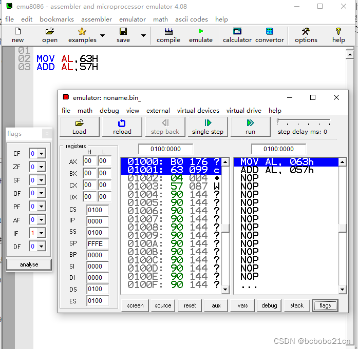Click the aux button
This screenshot has height=349, width=358.
(x=216, y=305)
